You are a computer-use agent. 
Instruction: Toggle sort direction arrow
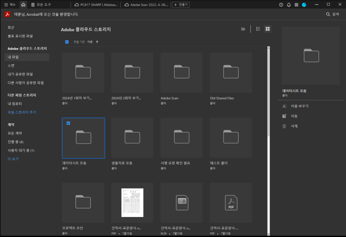(97, 42)
